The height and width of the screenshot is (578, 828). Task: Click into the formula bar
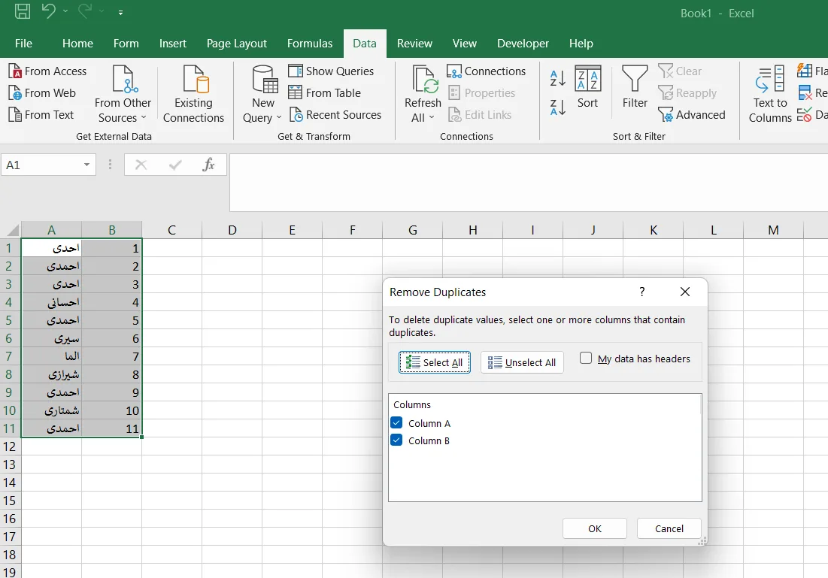528,183
